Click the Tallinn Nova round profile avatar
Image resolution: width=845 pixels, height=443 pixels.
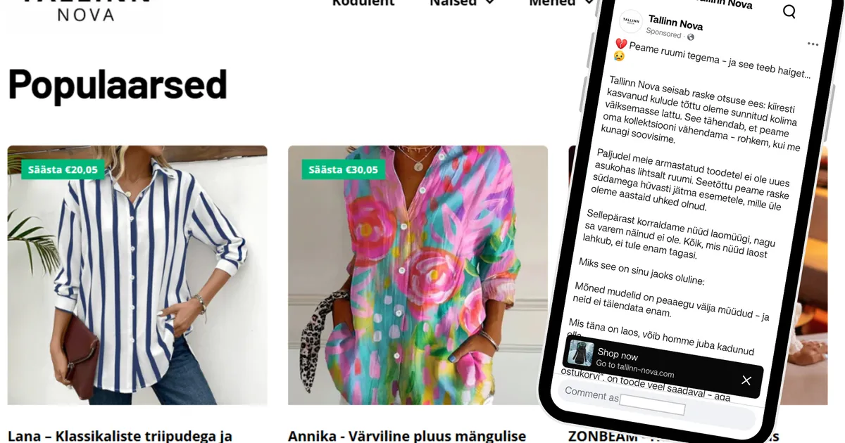click(x=630, y=22)
